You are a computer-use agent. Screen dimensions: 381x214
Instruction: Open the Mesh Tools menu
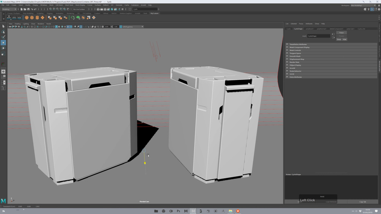(x=69, y=5)
